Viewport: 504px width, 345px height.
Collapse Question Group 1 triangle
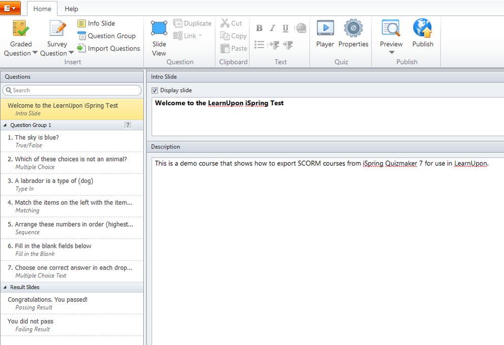[5, 125]
